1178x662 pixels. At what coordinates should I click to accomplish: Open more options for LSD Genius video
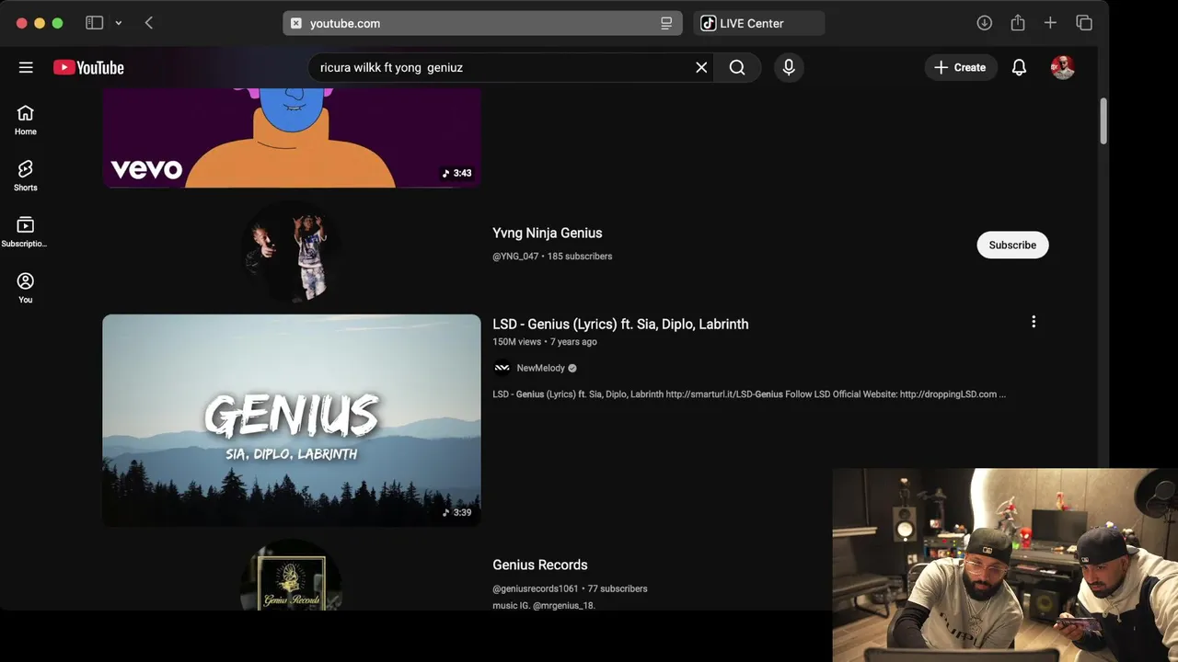tap(1034, 322)
